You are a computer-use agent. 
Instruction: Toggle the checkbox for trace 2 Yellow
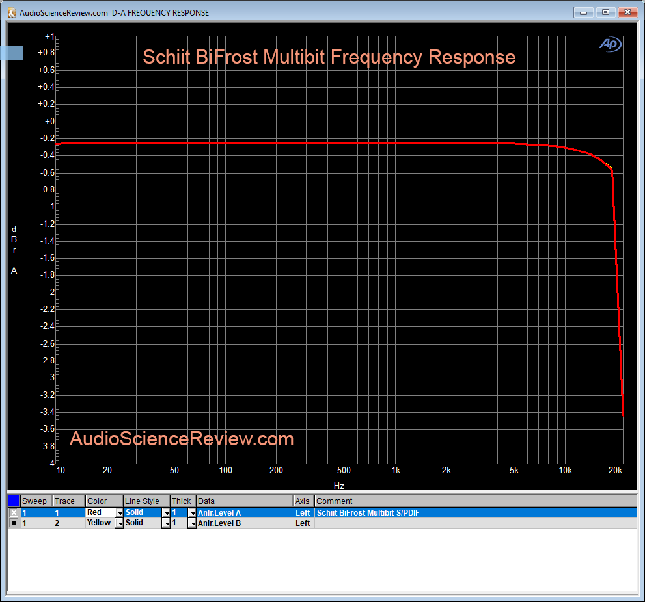point(14,523)
